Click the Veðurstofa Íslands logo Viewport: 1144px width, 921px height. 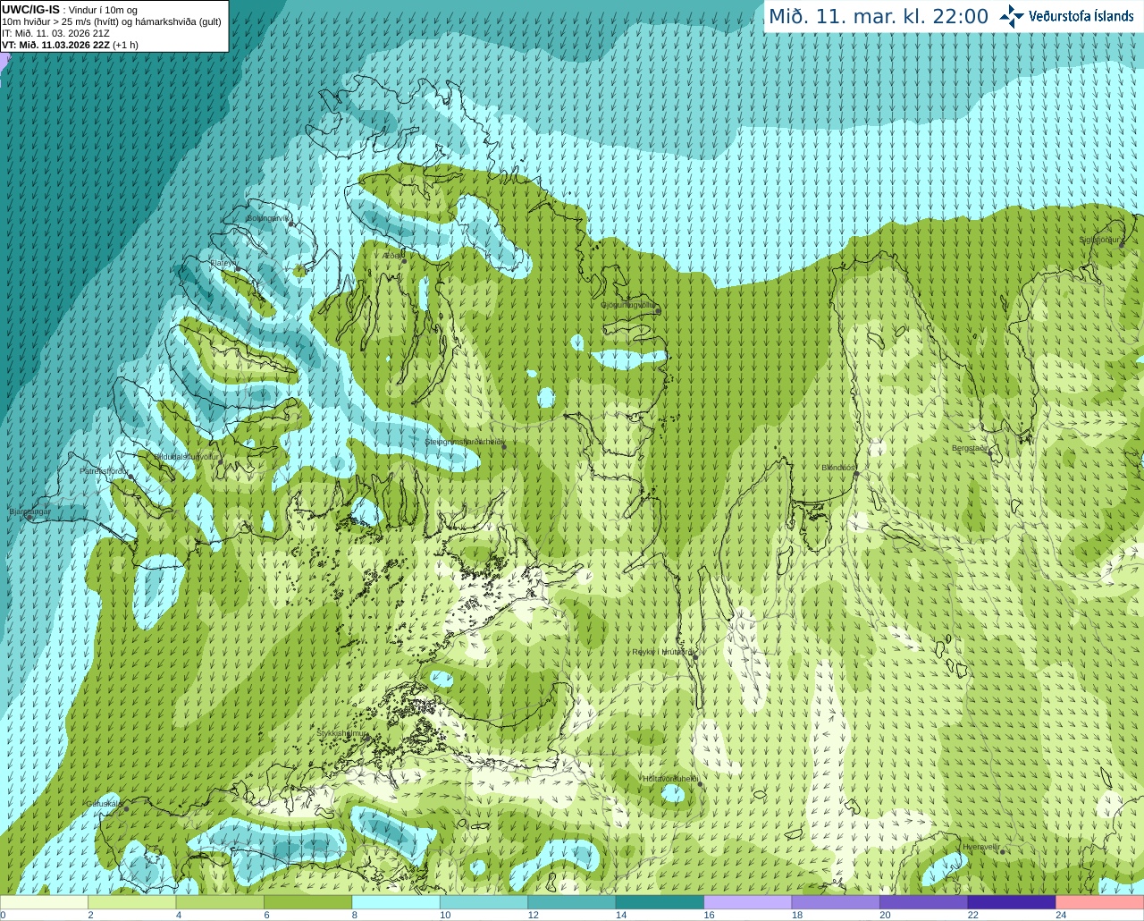(1066, 16)
